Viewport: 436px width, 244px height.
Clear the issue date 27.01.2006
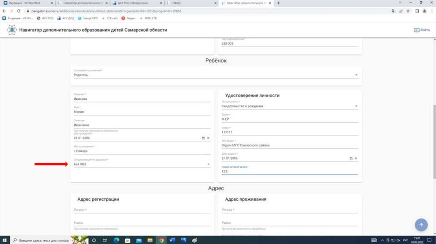pyautogui.click(x=356, y=158)
